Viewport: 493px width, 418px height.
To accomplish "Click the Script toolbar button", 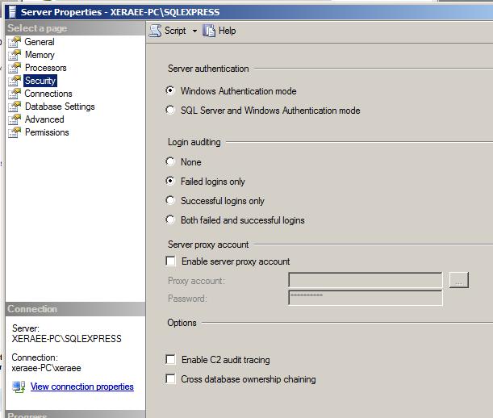I will pyautogui.click(x=168, y=31).
